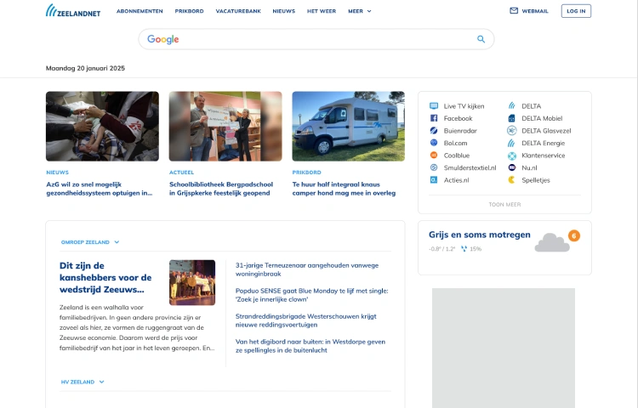Click the search magnifier icon

(481, 39)
